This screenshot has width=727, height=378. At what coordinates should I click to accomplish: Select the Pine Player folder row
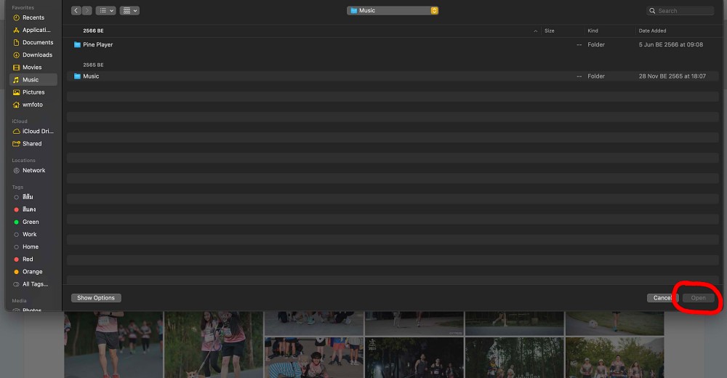tap(97, 45)
